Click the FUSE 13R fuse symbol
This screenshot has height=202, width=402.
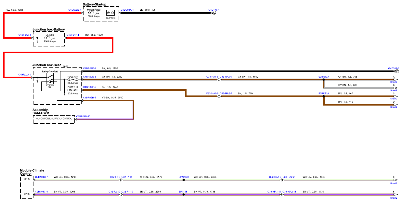72,80
